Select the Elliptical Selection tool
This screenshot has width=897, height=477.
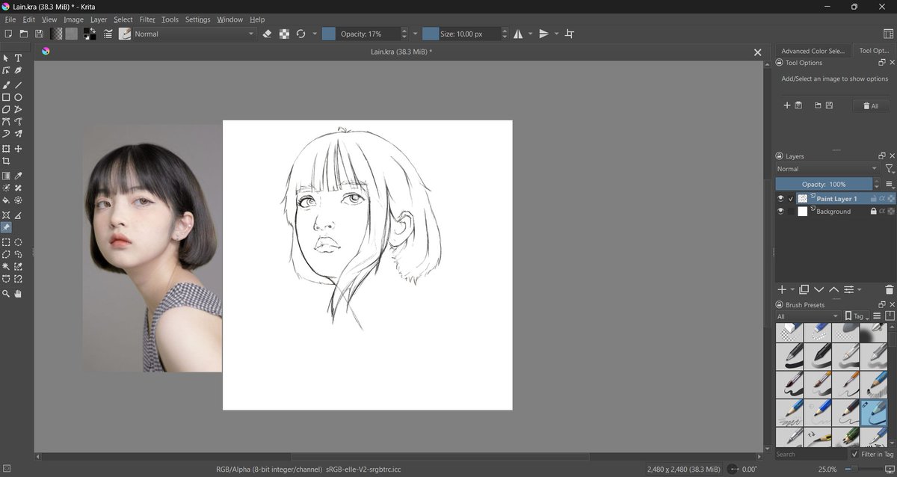(x=19, y=242)
